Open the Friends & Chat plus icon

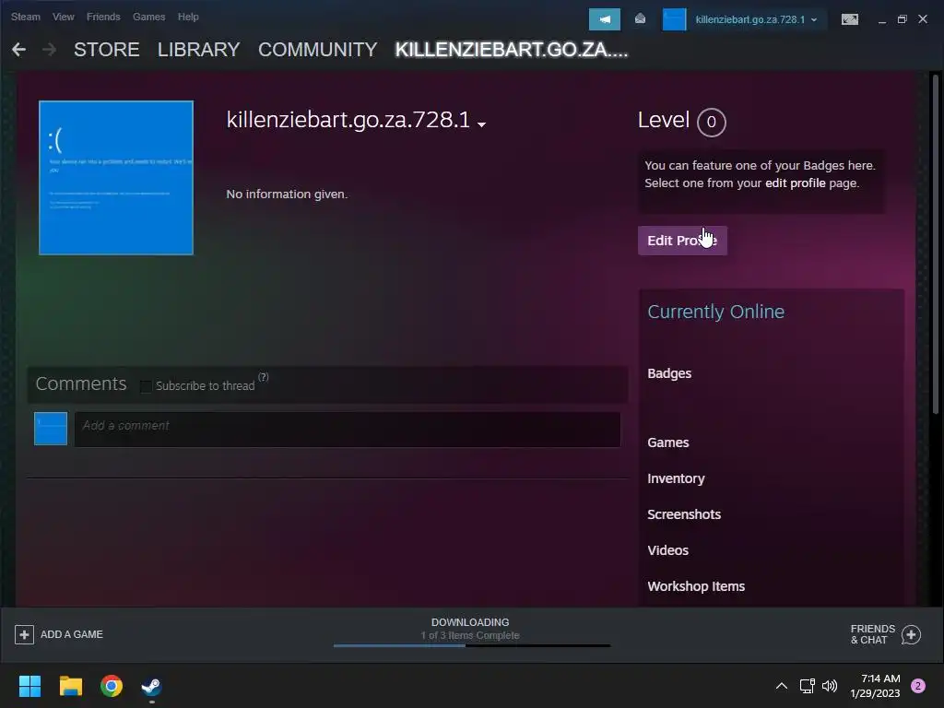[911, 634]
